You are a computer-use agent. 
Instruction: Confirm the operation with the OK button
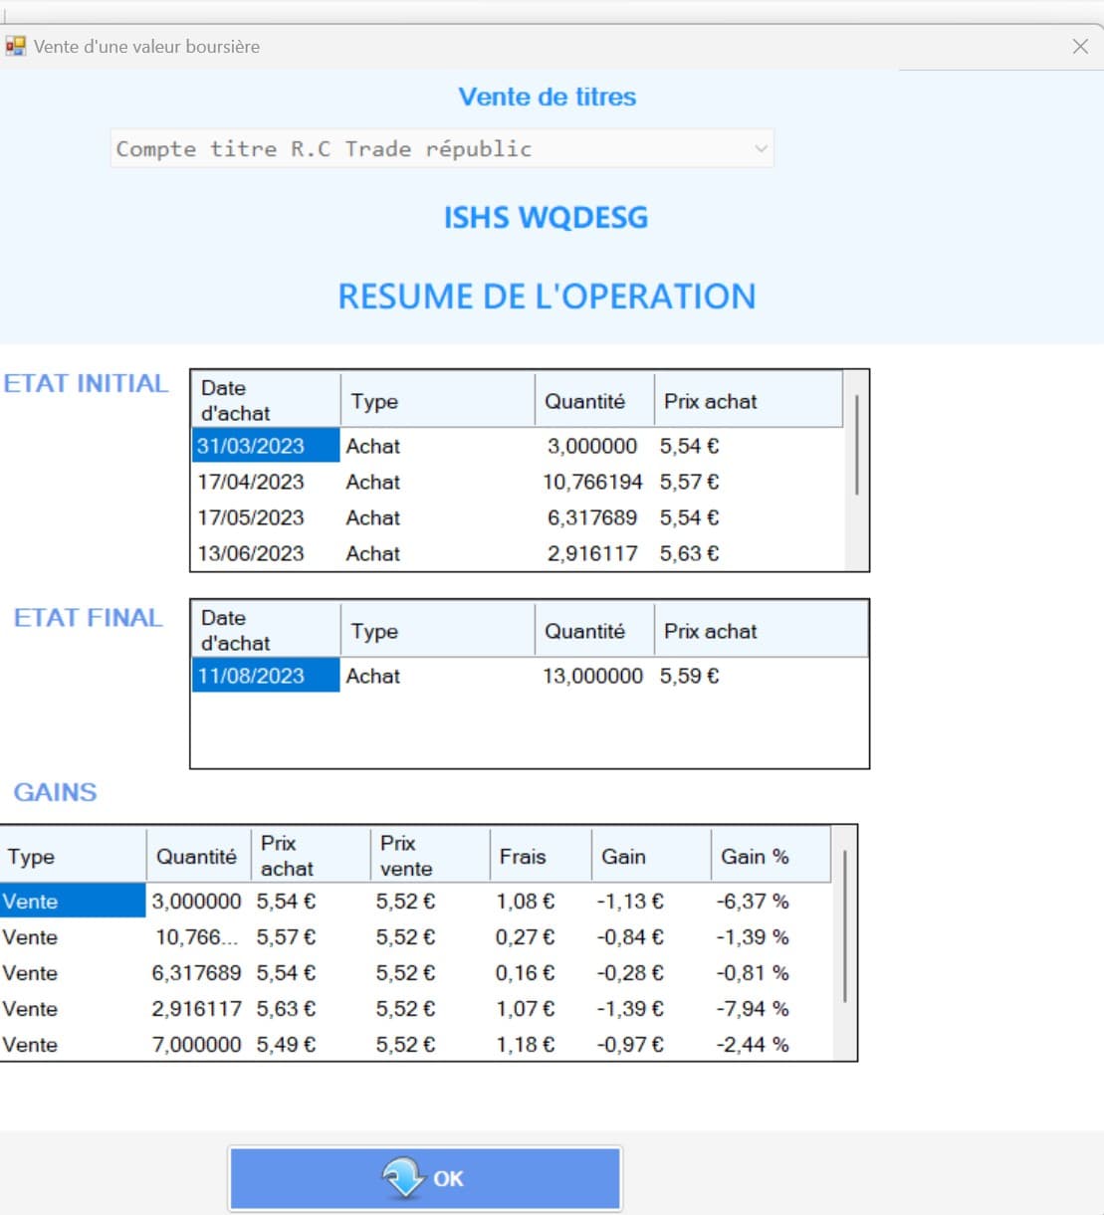(x=425, y=1178)
